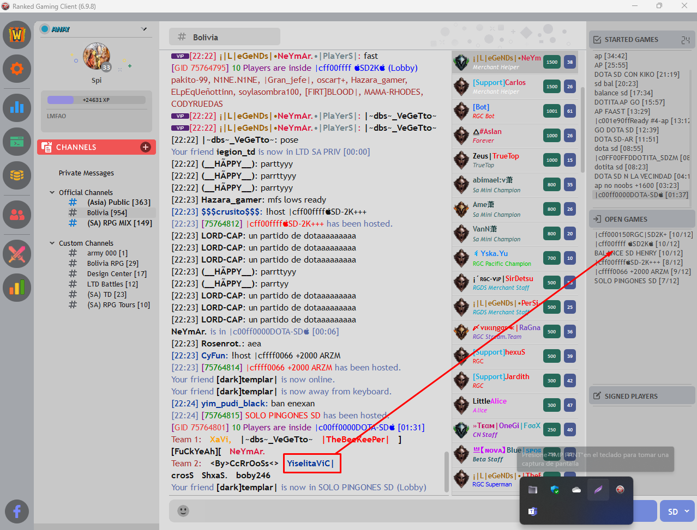Open the crossed swords icon

[x=17, y=254]
